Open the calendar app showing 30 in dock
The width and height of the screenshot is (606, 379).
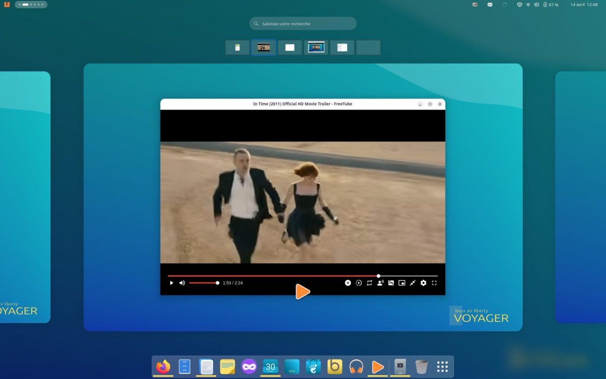(x=271, y=366)
